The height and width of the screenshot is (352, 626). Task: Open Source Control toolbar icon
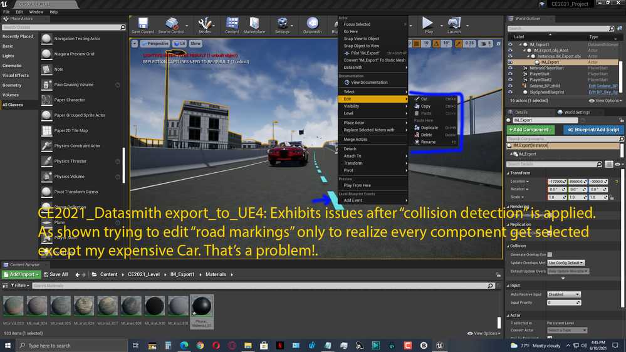coord(171,25)
